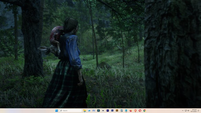The width and height of the screenshot is (201, 113).
Task: Launch Adobe Photoshop from taskbar
Action: [x=112, y=111]
